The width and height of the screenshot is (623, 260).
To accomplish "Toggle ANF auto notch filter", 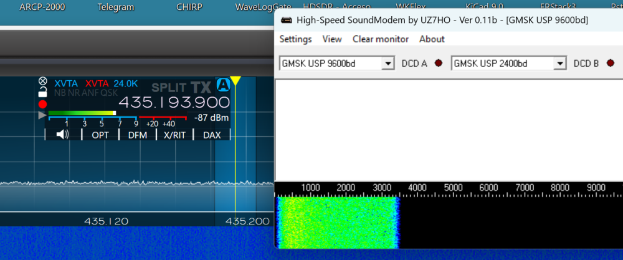I will coord(89,93).
